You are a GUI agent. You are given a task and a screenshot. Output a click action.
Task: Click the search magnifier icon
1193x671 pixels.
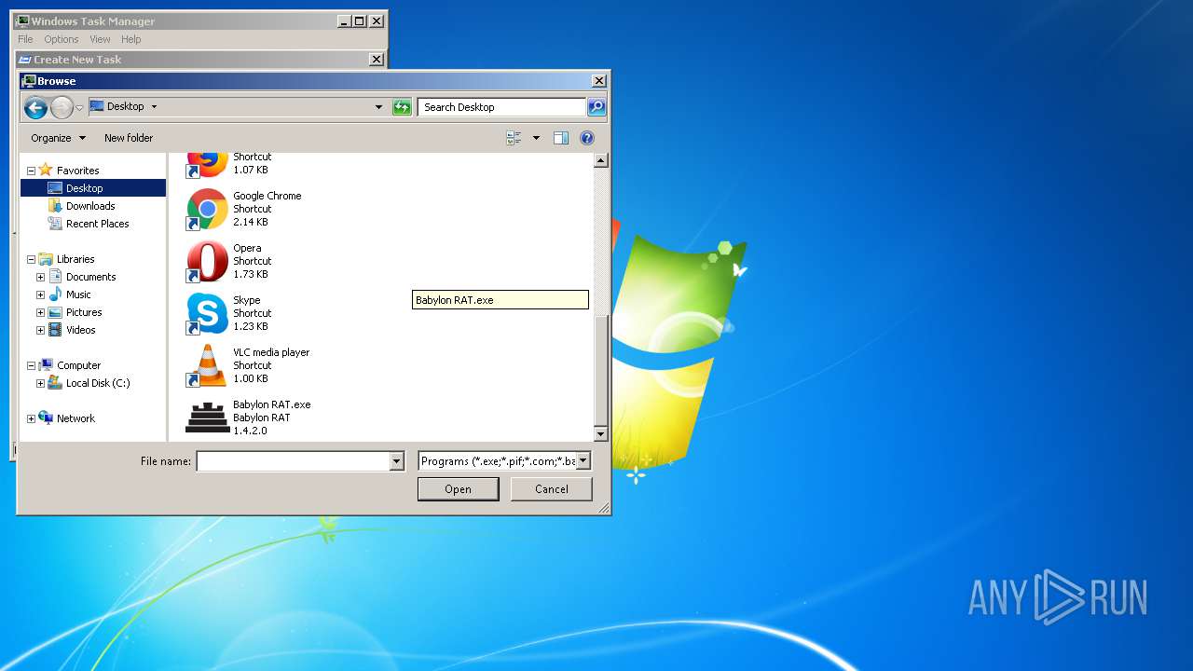(596, 107)
